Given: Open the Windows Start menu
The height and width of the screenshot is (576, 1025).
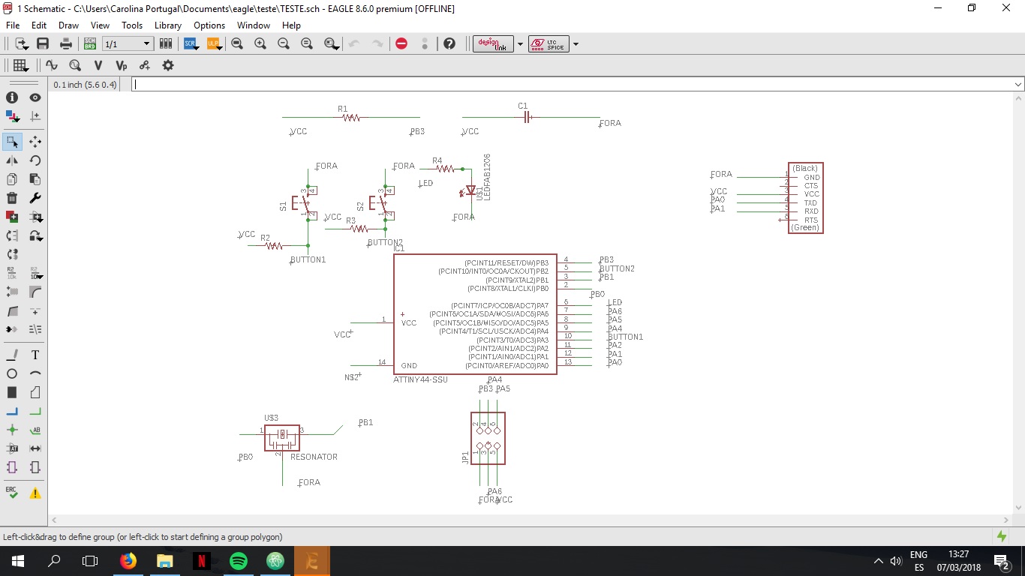Looking at the screenshot, I should point(17,560).
